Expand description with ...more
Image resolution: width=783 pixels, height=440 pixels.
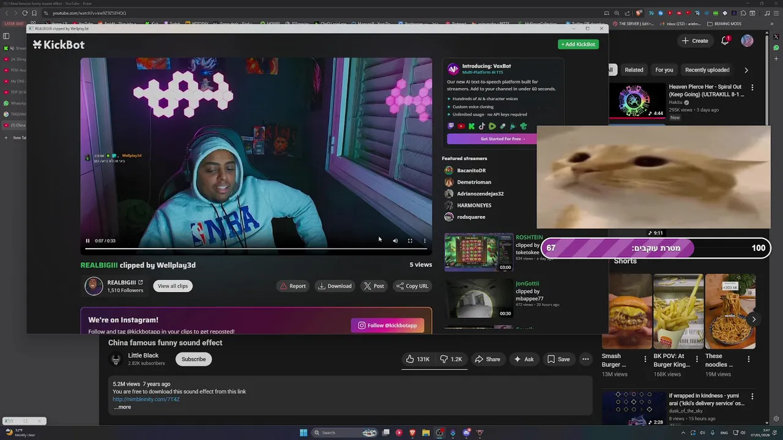pyautogui.click(x=122, y=407)
